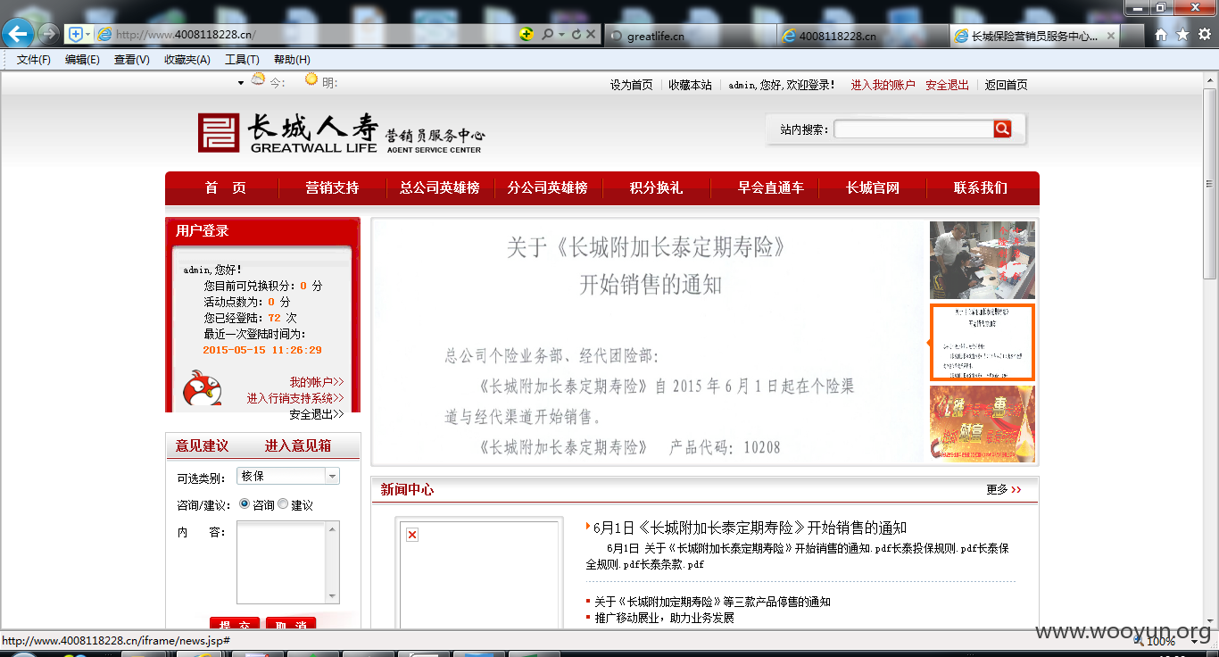Open the 编辑(E) menu
This screenshot has height=657, width=1219.
(82, 60)
